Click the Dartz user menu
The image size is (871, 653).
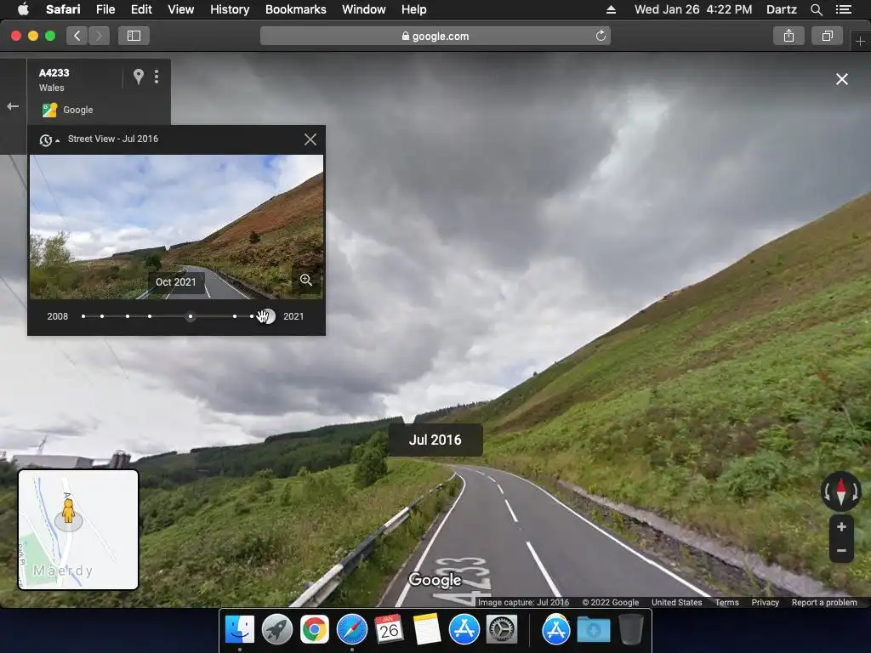781,9
